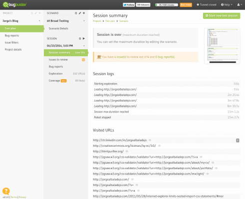Preview css-validator about/portfolio URL with eye icon
The image size is (245, 199).
216,168
